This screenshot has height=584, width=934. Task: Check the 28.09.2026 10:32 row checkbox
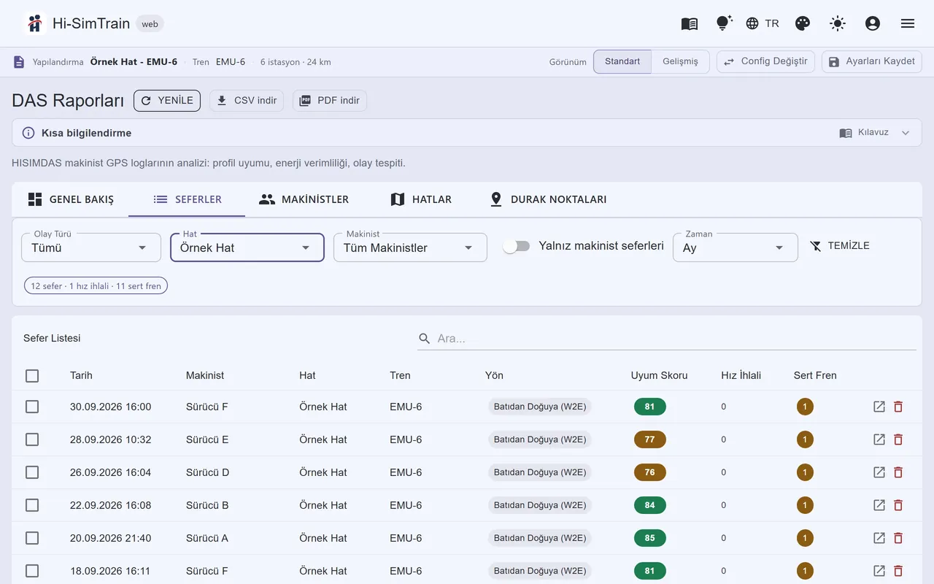coord(32,439)
